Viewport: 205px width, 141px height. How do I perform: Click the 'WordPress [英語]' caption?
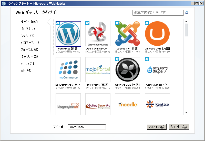pyautogui.click(x=68, y=49)
